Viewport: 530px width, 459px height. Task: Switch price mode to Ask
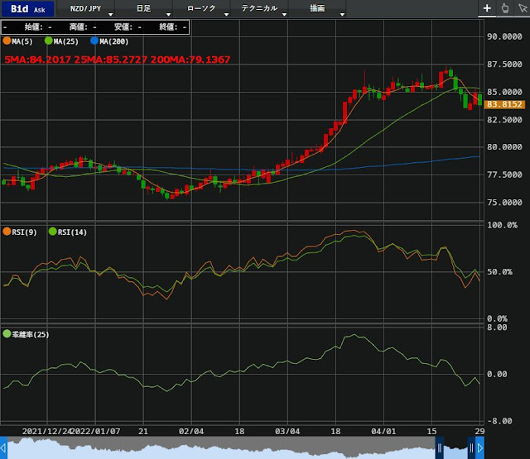point(39,10)
